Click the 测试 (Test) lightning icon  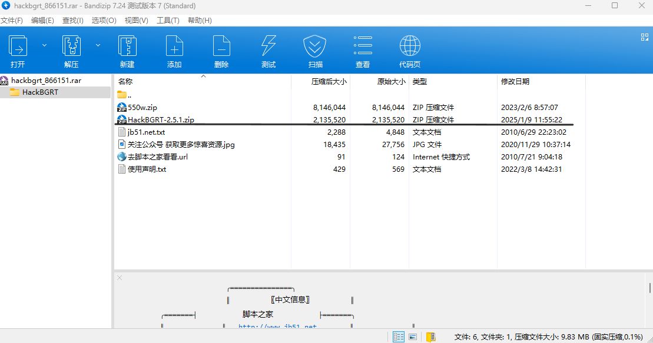tap(268, 46)
